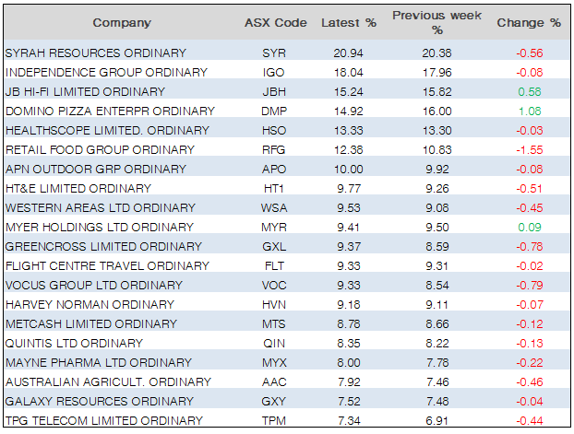Click the FLIGHT CENTRE TRAVEL ORDINARY name
This screenshot has width=574, height=434.
click(107, 266)
